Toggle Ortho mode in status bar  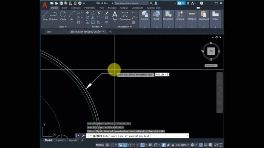point(125,145)
